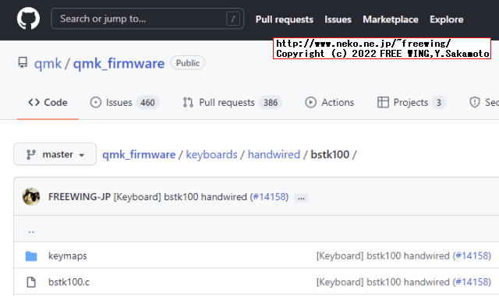The width and height of the screenshot is (499, 296).
Task: Open FREEWING-JP author link
Action: coord(80,197)
